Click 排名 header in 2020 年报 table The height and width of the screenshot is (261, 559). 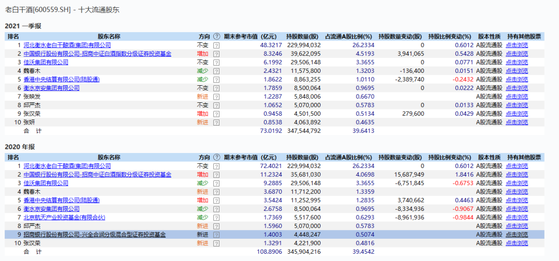(x=13, y=158)
